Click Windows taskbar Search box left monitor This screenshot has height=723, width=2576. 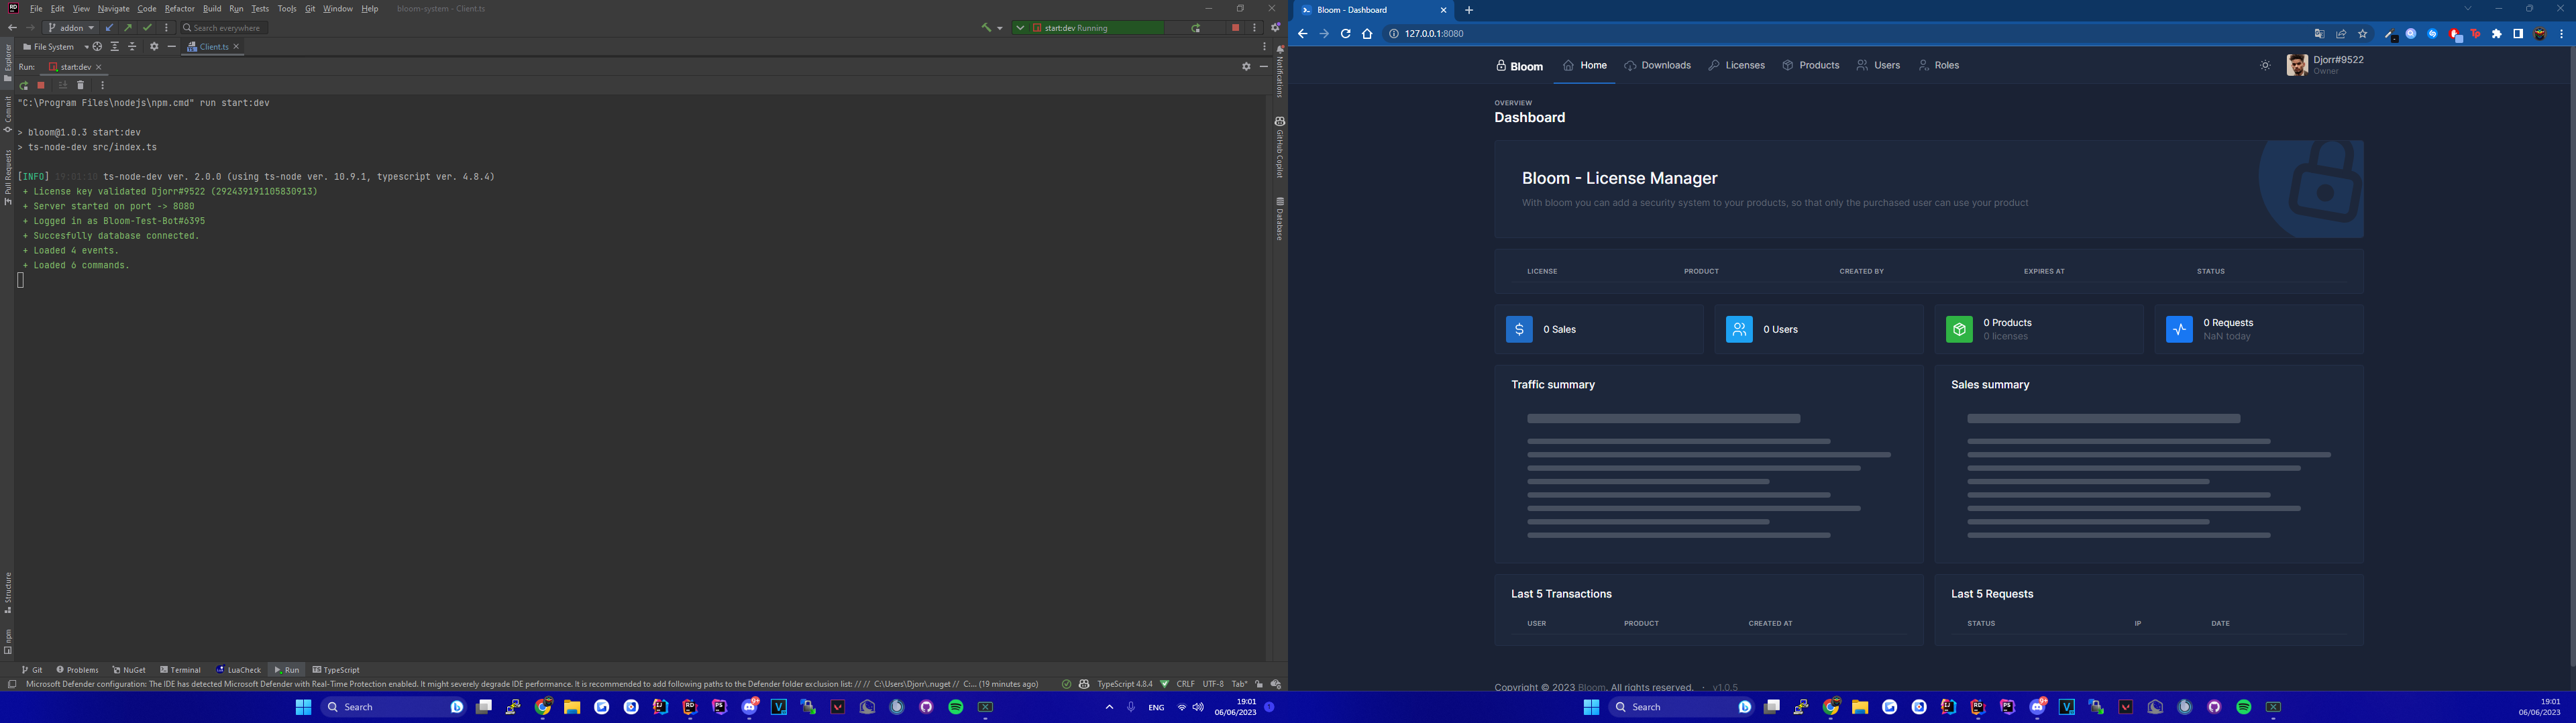[394, 707]
